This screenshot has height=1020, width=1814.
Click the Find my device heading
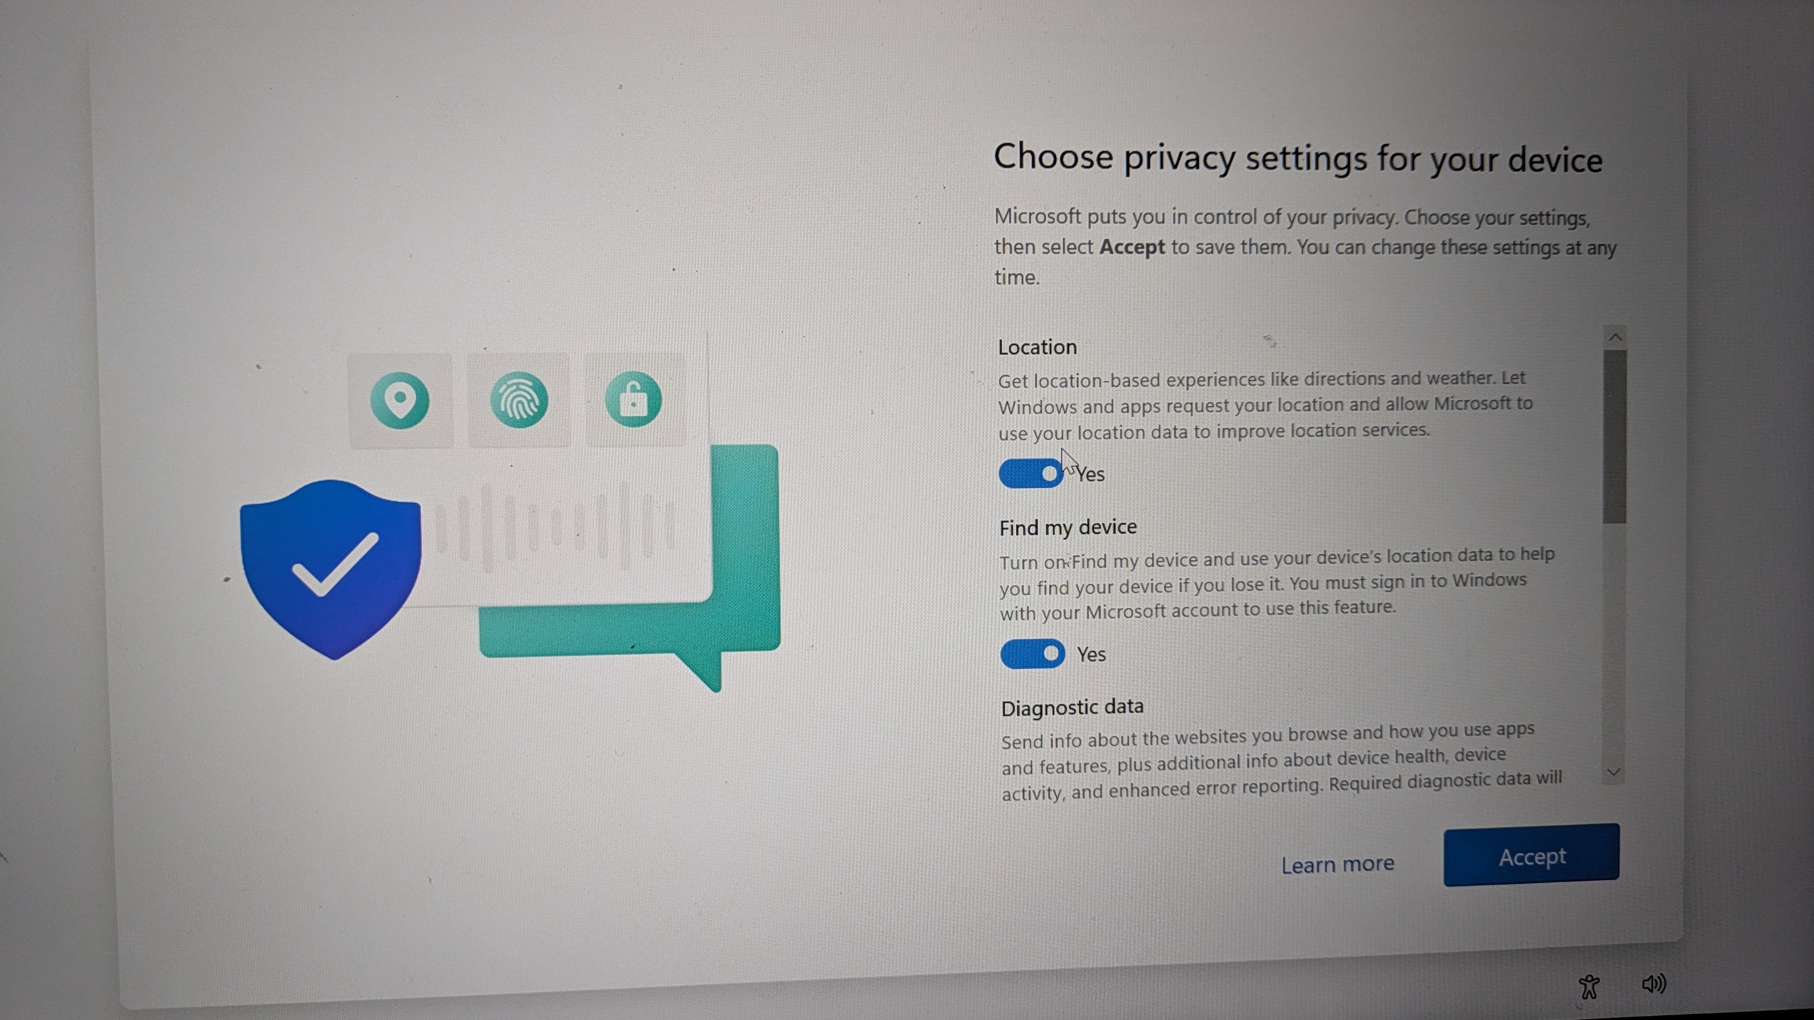1068,527
